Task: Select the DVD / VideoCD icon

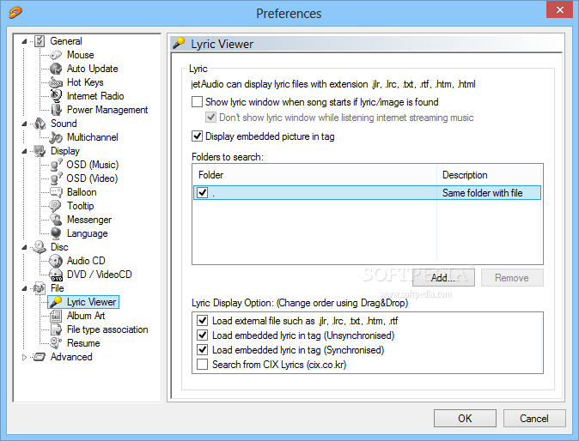Action: pos(56,275)
